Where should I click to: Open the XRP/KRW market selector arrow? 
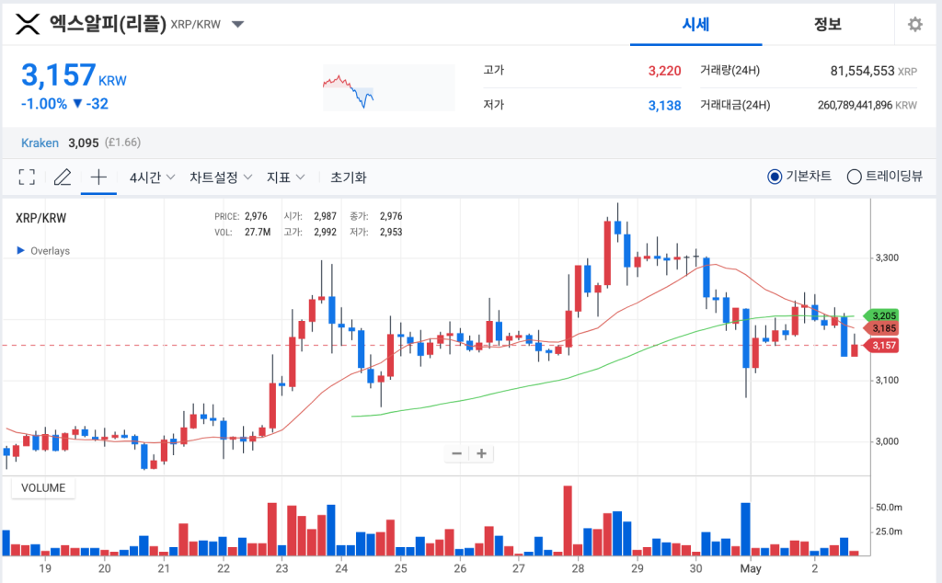point(238,25)
